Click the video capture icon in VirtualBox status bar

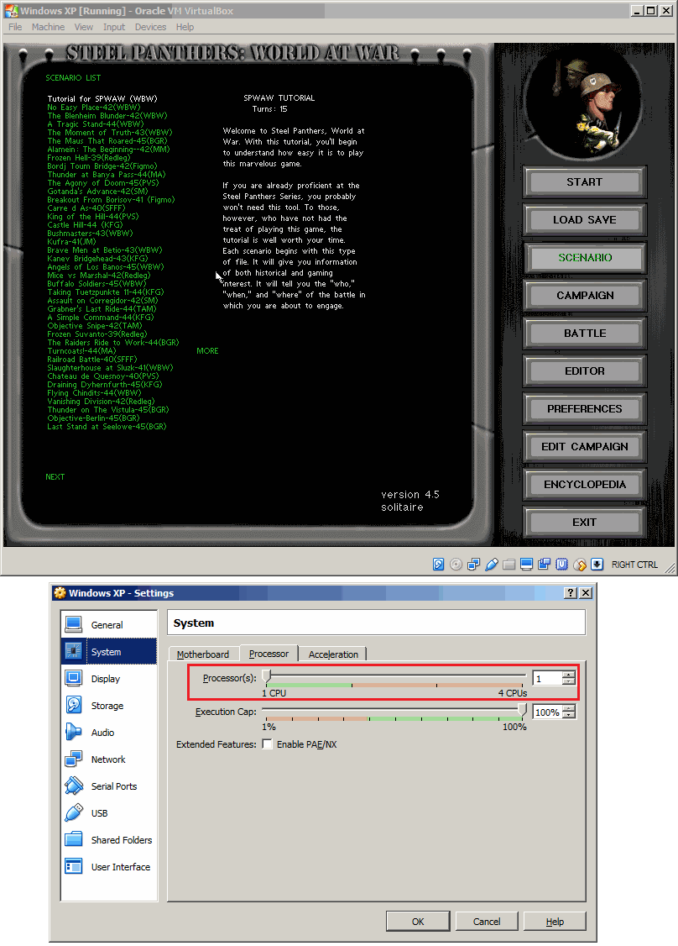pyautogui.click(x=545, y=564)
